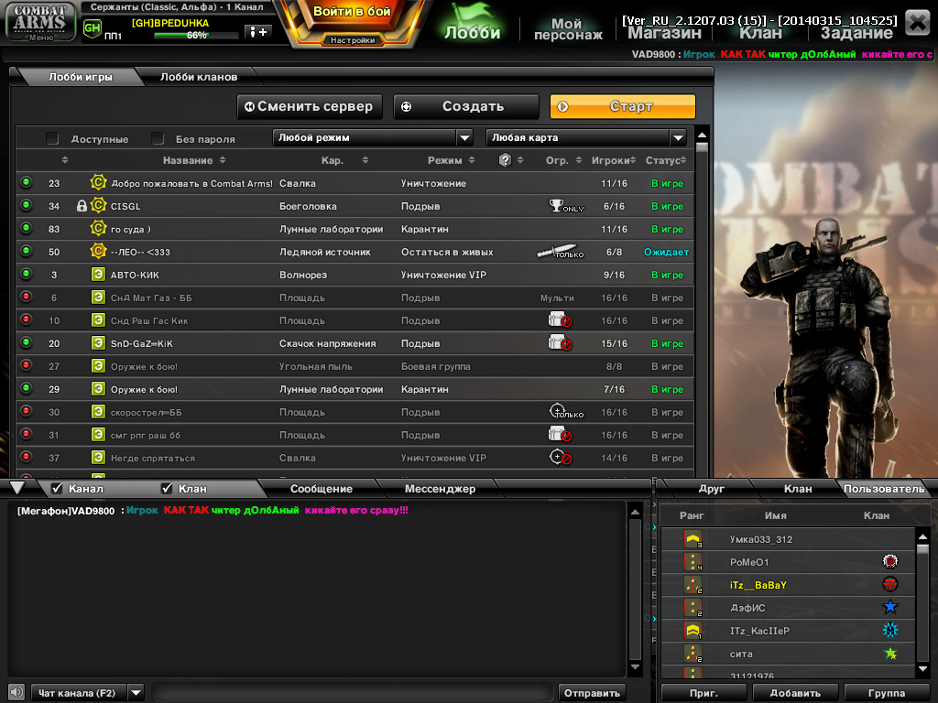Open the Сообщение chat tab

pyautogui.click(x=322, y=489)
